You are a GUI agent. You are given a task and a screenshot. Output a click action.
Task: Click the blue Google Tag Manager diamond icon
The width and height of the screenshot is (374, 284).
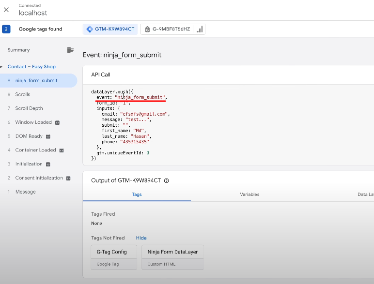point(90,29)
